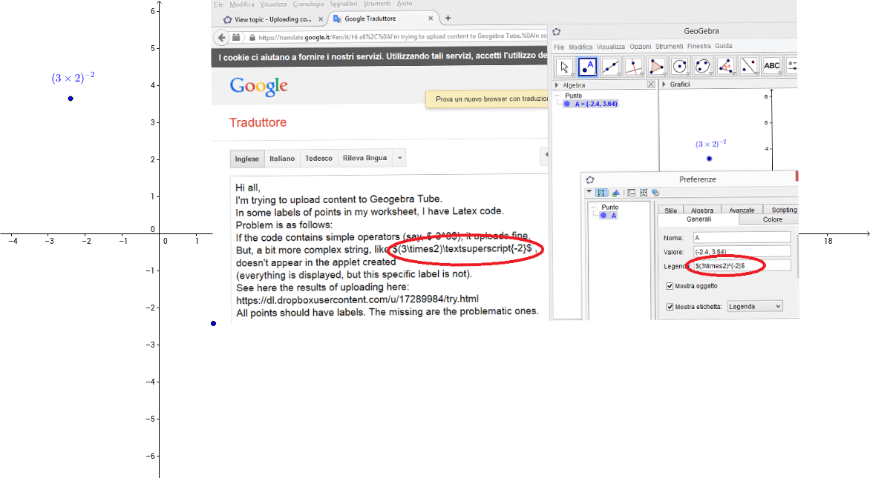Click the Preferenze window title icon
Viewport: 870px width, 478px height.
tap(590, 179)
